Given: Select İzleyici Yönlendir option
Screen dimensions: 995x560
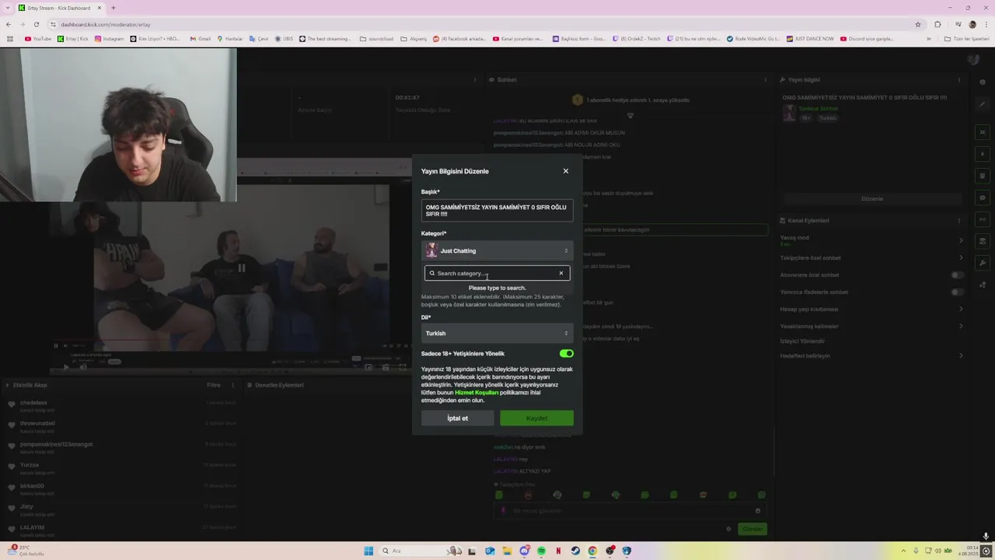Looking at the screenshot, I should pyautogui.click(x=802, y=341).
